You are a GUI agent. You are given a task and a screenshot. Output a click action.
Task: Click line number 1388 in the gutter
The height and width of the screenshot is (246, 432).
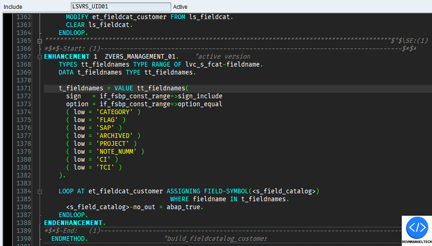pos(24,223)
